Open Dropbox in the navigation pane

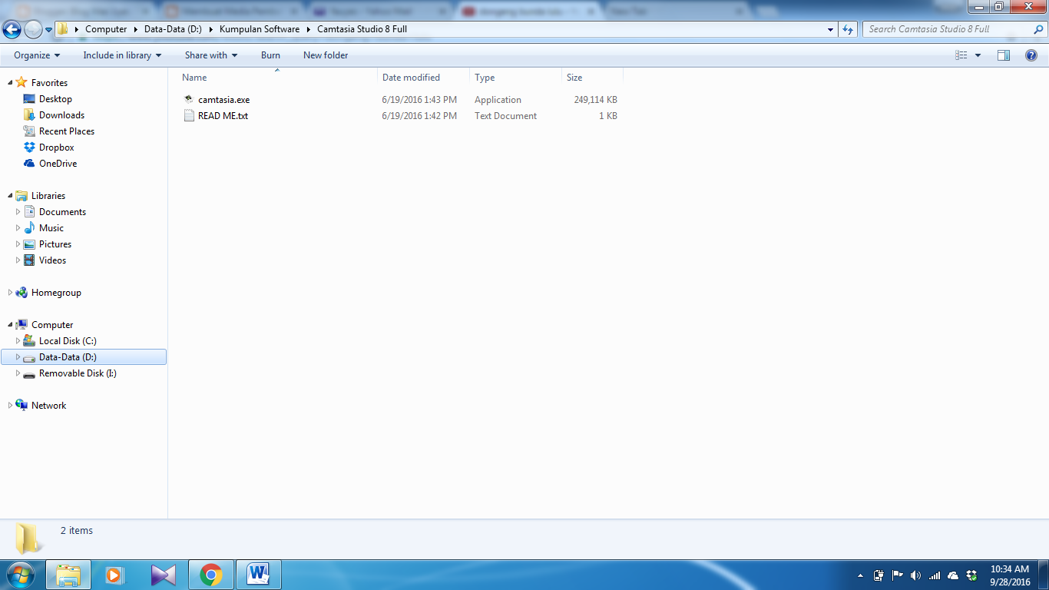click(57, 147)
